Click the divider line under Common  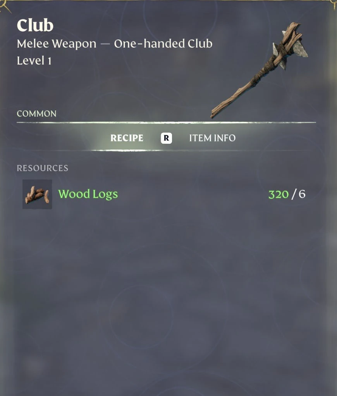point(166,122)
